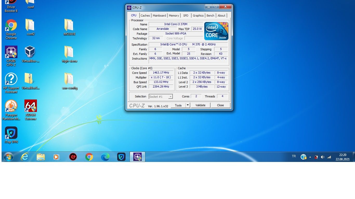Screen dimensions: 355x199
Task: Minimize the CPU-Z window
Action: [x=208, y=6]
